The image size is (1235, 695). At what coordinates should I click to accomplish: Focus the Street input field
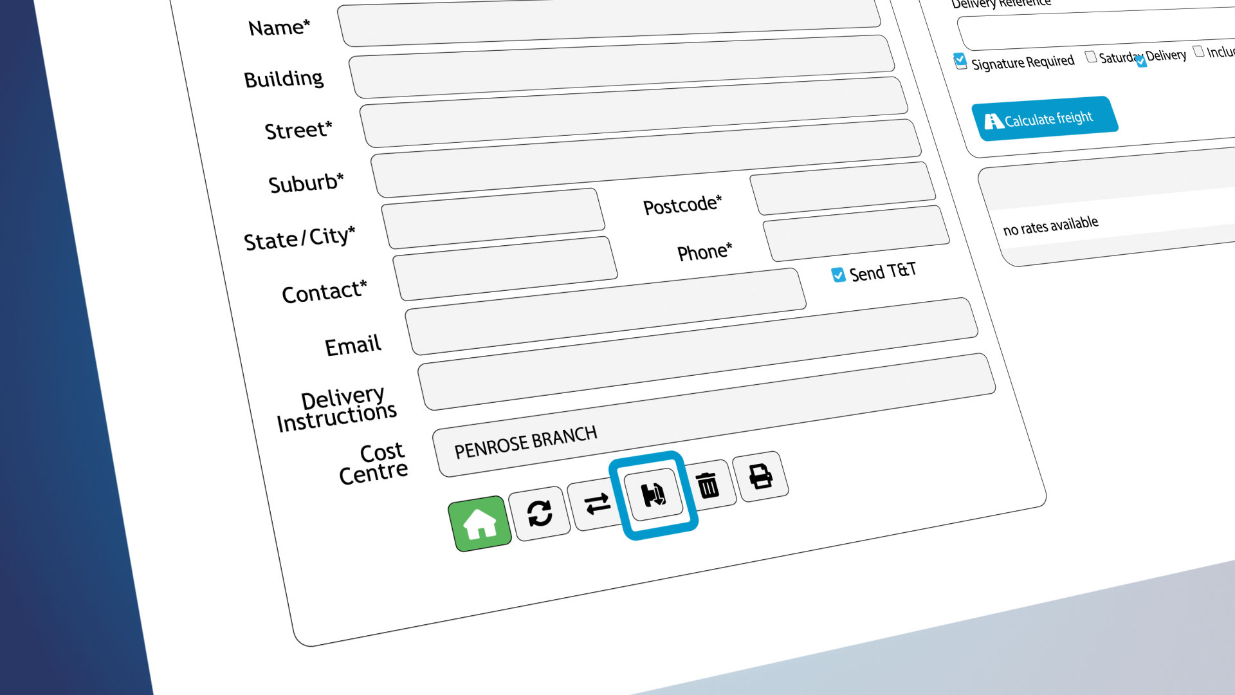coord(634,112)
